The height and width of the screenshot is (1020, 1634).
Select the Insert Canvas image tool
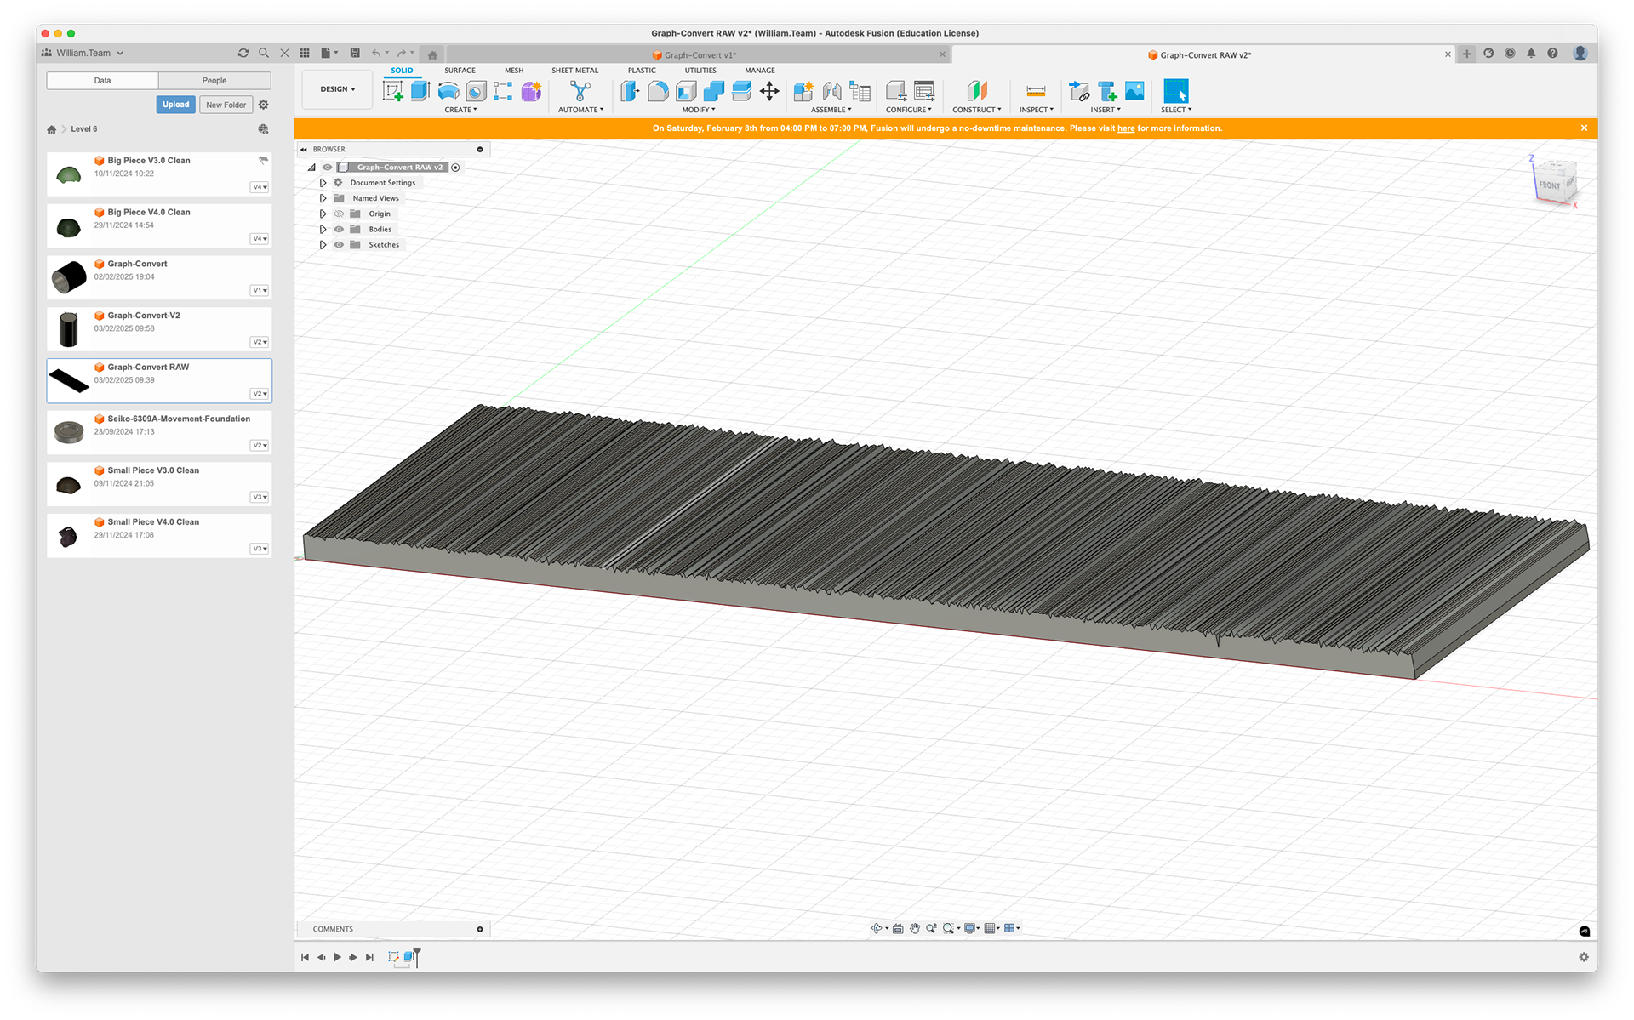(1134, 91)
